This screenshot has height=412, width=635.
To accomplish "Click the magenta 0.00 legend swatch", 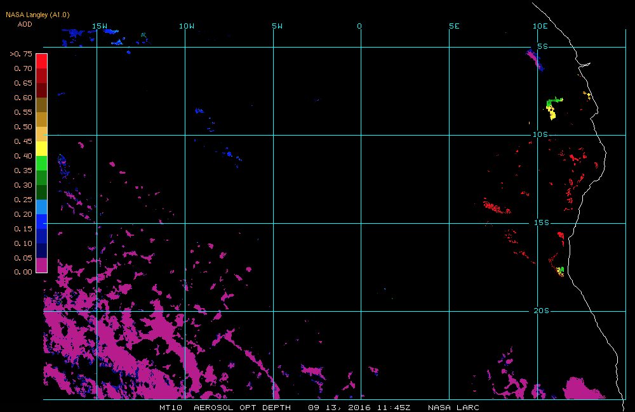I will click(42, 265).
